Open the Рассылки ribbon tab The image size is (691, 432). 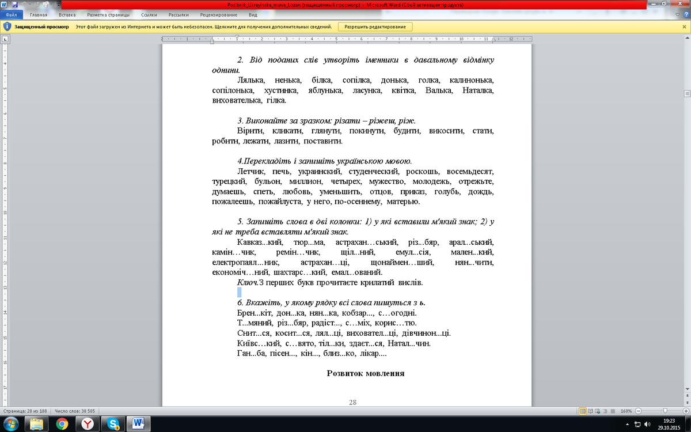coord(180,14)
